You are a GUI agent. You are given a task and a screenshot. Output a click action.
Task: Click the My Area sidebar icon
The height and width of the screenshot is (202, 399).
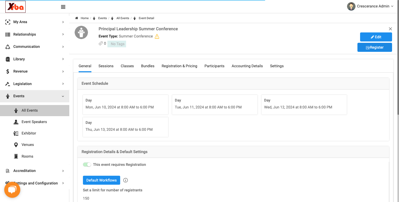pos(8,22)
